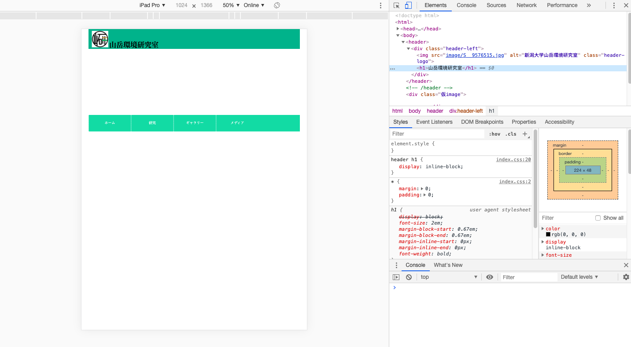Toggle the :hov element state panel
Screen dimensions: 631x347
[x=494, y=134]
